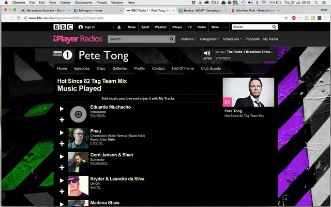Image resolution: width=331 pixels, height=207 pixels.
Task: Go to Pete Tong Home
Action: pos(62,68)
